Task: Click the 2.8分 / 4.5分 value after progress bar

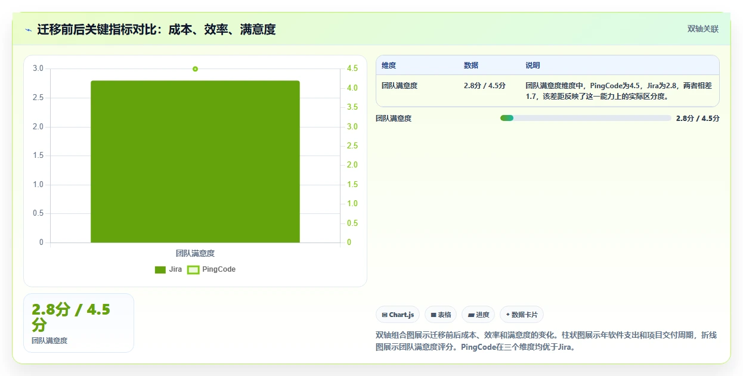Action: 698,119
